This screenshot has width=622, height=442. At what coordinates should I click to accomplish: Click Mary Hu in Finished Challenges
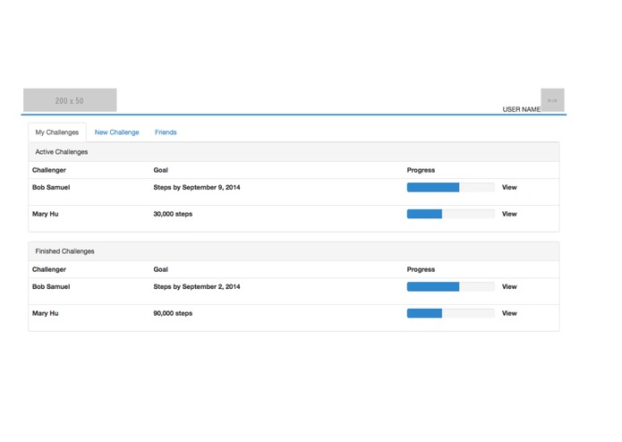tap(46, 313)
